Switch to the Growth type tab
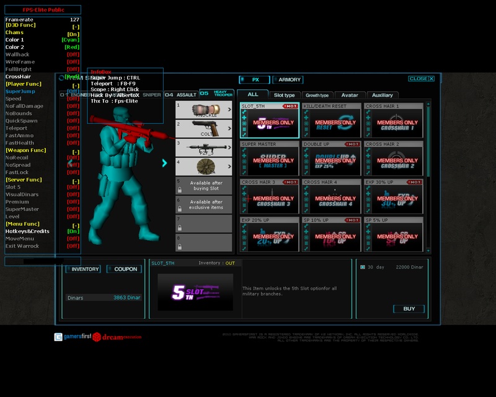This screenshot has width=496, height=397. click(317, 95)
